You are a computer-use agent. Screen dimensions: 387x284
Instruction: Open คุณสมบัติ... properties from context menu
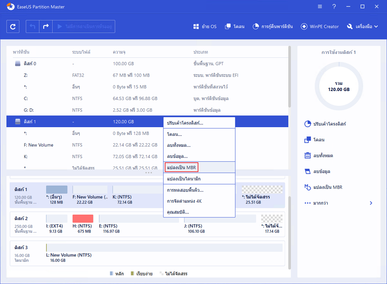point(199,212)
